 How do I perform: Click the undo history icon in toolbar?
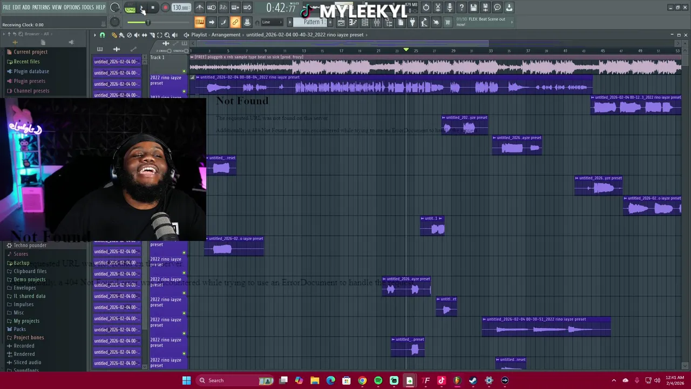tap(426, 8)
